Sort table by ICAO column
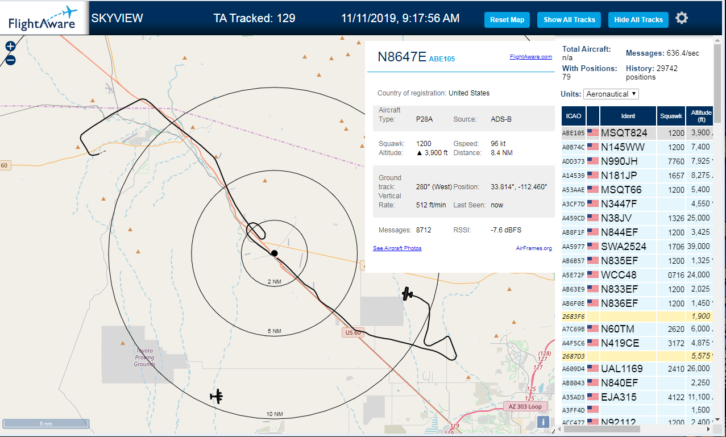The width and height of the screenshot is (726, 437). [x=573, y=116]
